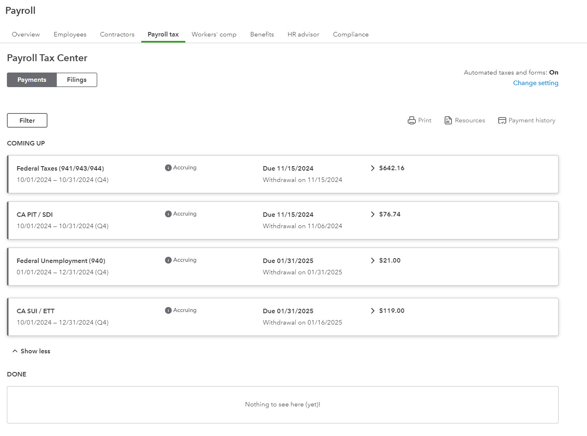Click info icon beside CA PIT / SDI Accruing

pyautogui.click(x=168, y=214)
